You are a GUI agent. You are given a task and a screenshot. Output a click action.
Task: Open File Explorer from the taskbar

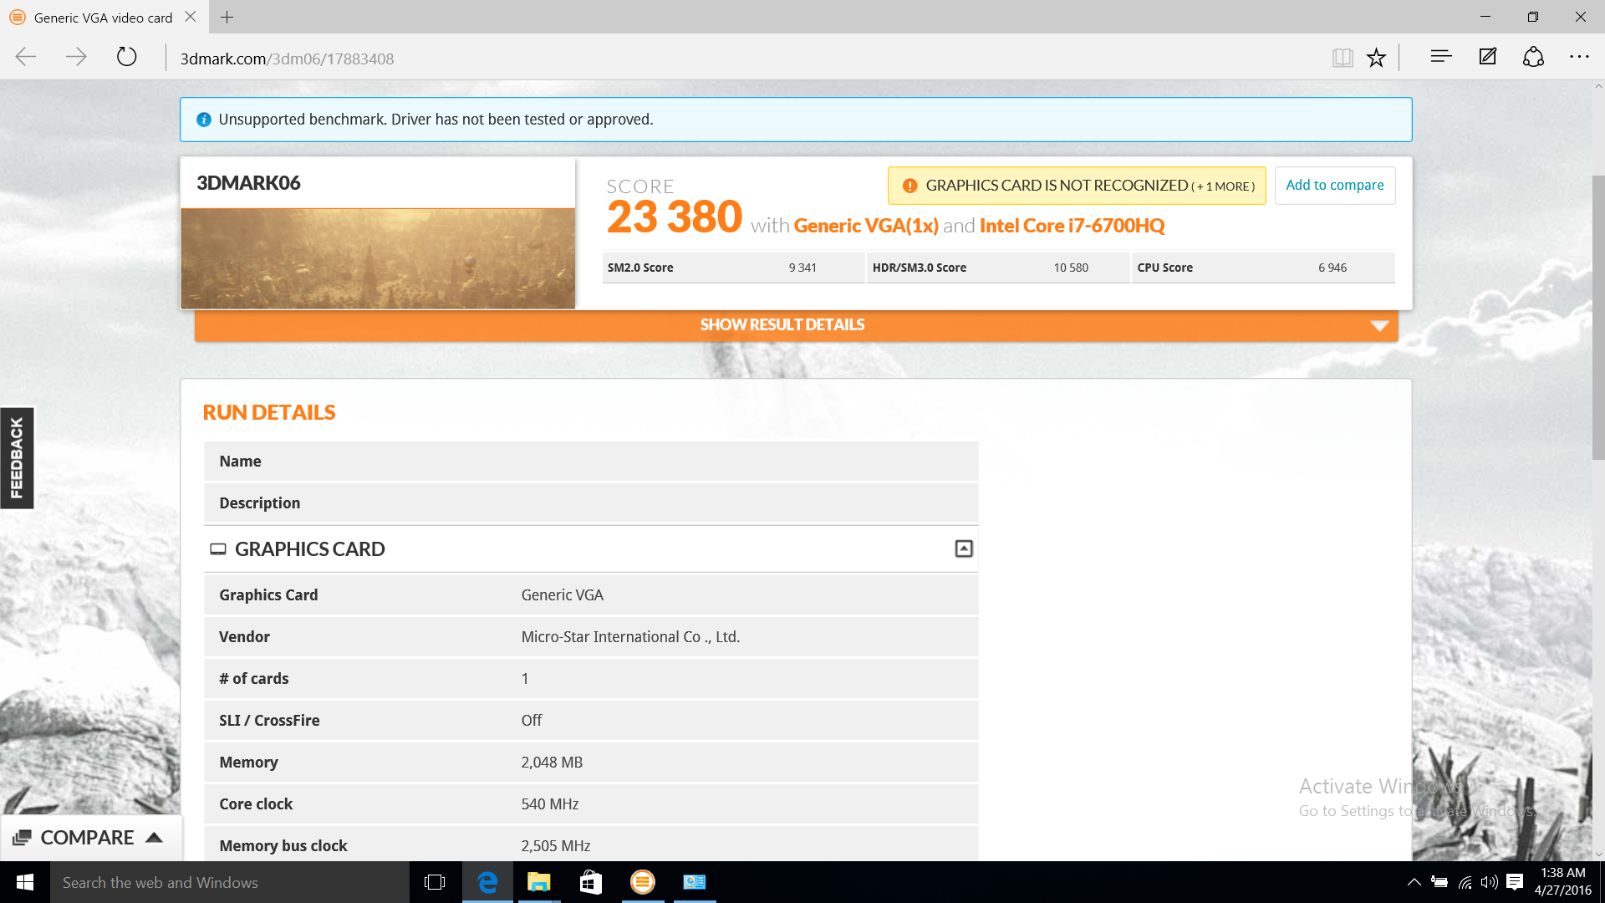coord(539,882)
